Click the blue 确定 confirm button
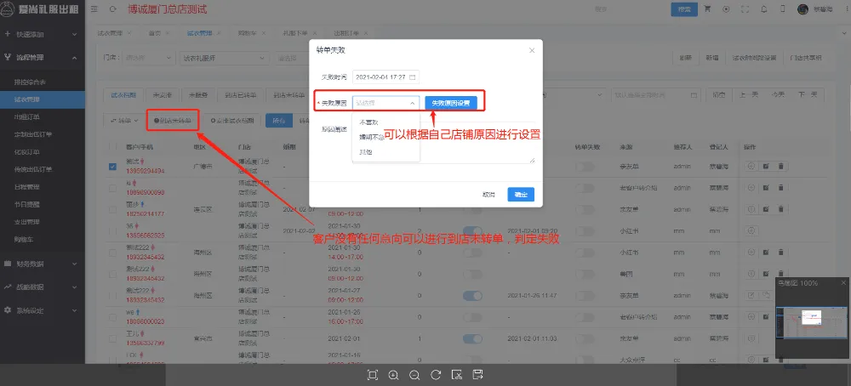851x386 pixels. [520, 194]
